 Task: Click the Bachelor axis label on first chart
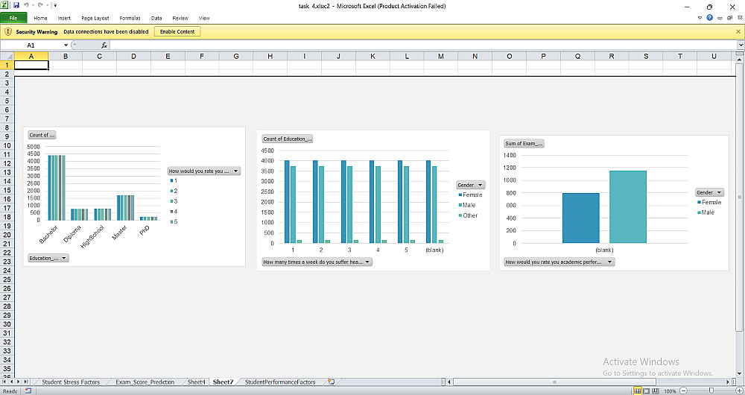point(49,235)
